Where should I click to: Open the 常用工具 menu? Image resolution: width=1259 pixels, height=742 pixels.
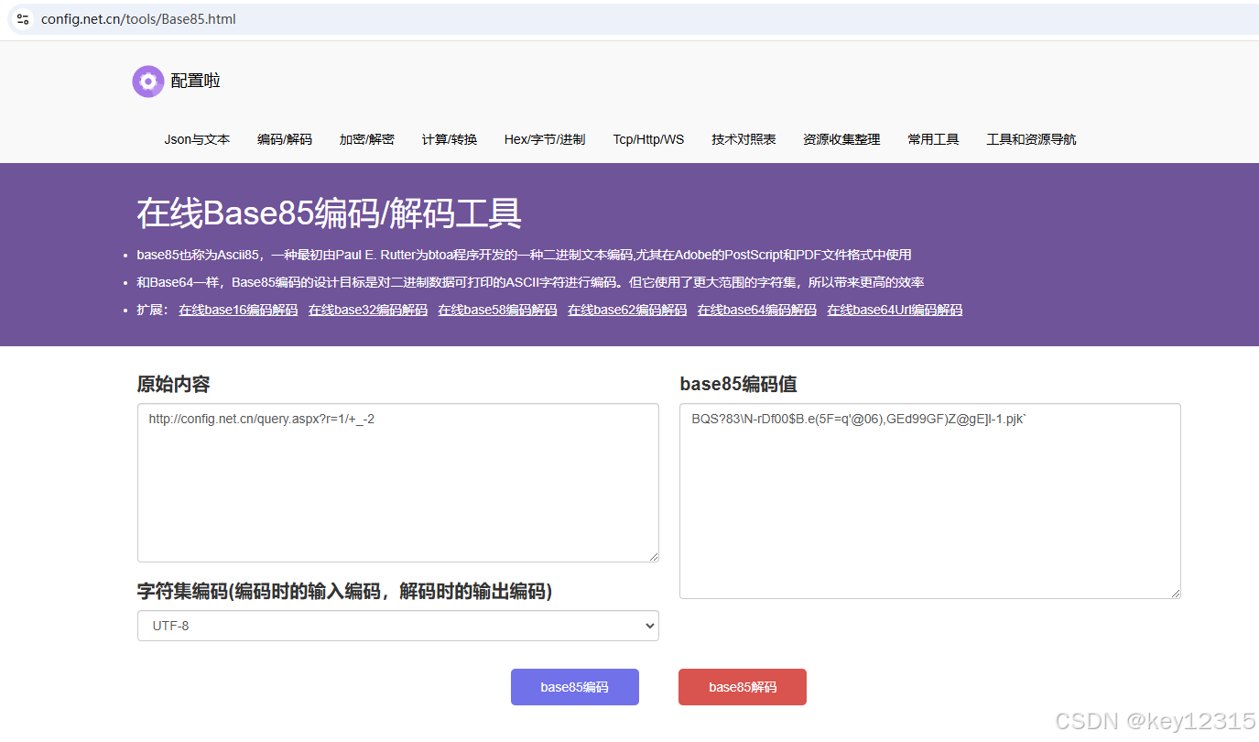[x=933, y=138]
